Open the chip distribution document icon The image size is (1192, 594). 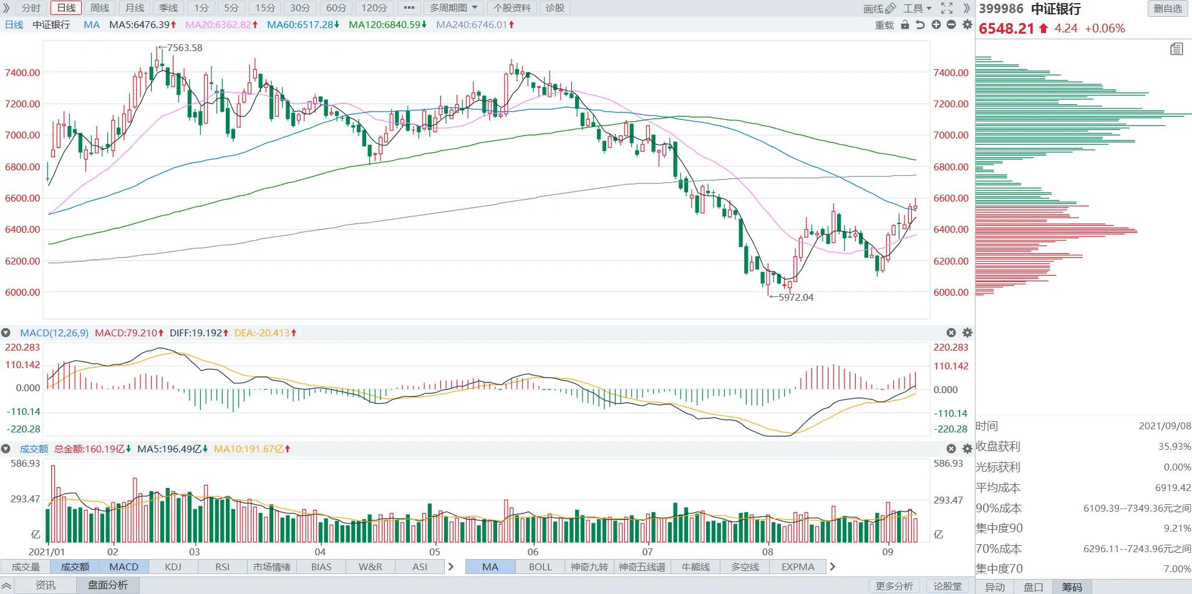(x=1176, y=49)
